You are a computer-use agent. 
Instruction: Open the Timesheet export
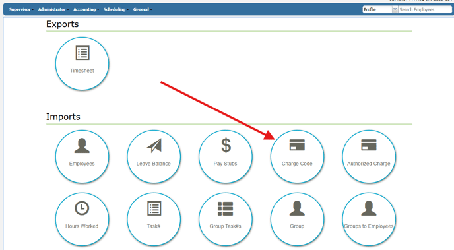(82, 64)
